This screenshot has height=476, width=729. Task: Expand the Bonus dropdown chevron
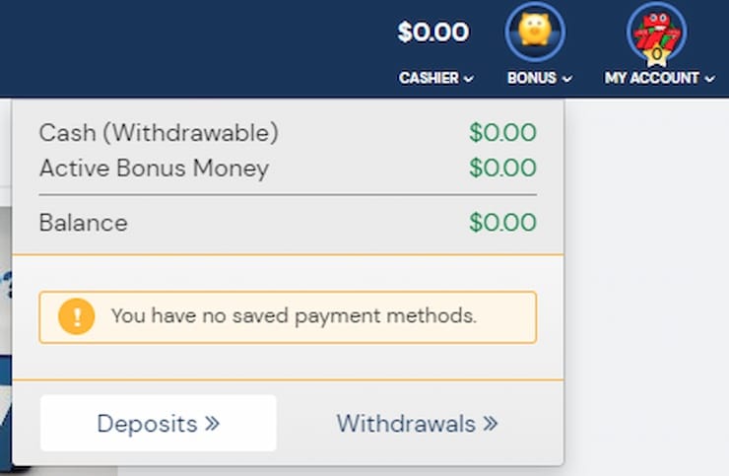coord(566,79)
